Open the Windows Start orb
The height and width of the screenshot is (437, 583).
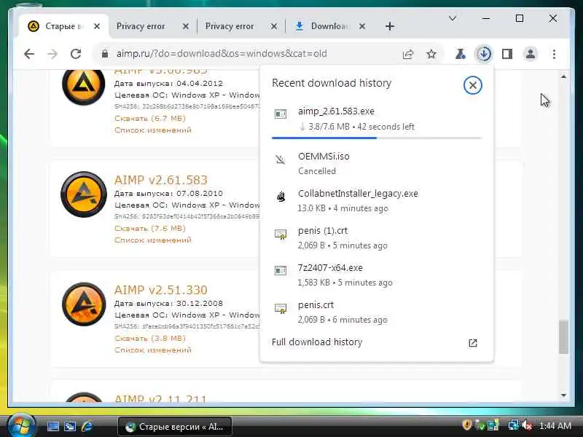click(x=21, y=425)
